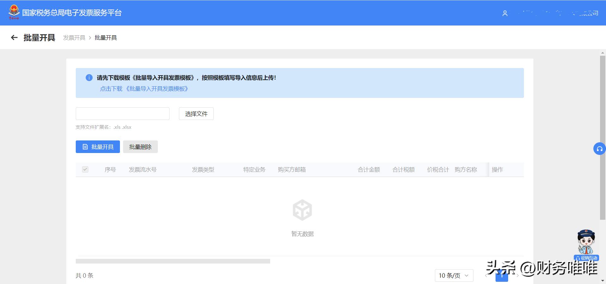Screen dimensions: 606x284
Task: Click the 发票流水号 column header
Action: [143, 170]
